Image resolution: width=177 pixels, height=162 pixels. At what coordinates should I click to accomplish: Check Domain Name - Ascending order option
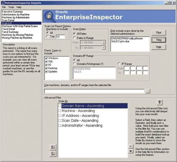coord(60,106)
